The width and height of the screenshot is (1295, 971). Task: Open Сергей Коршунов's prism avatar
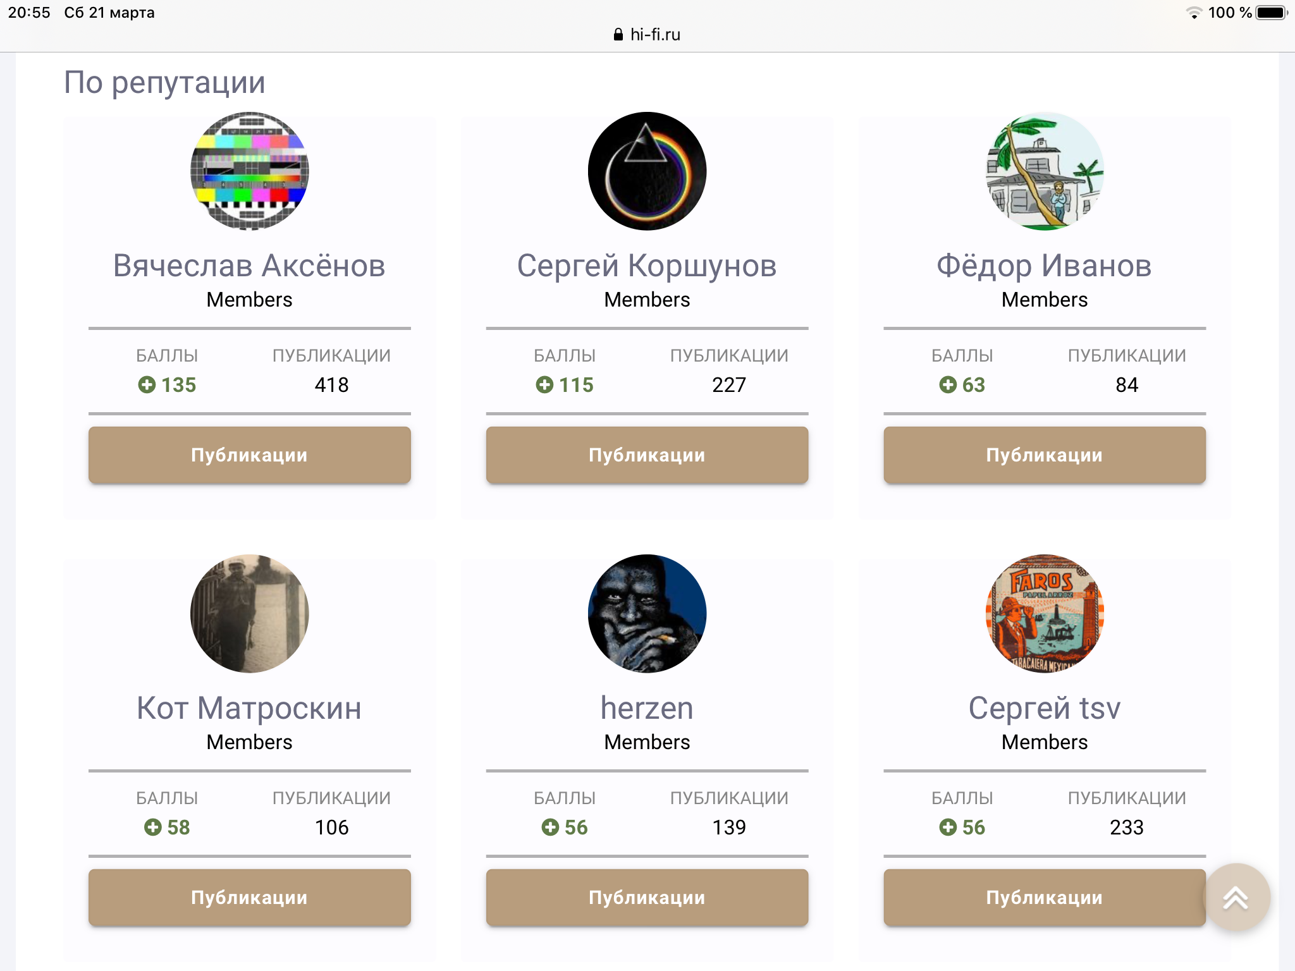tap(647, 171)
